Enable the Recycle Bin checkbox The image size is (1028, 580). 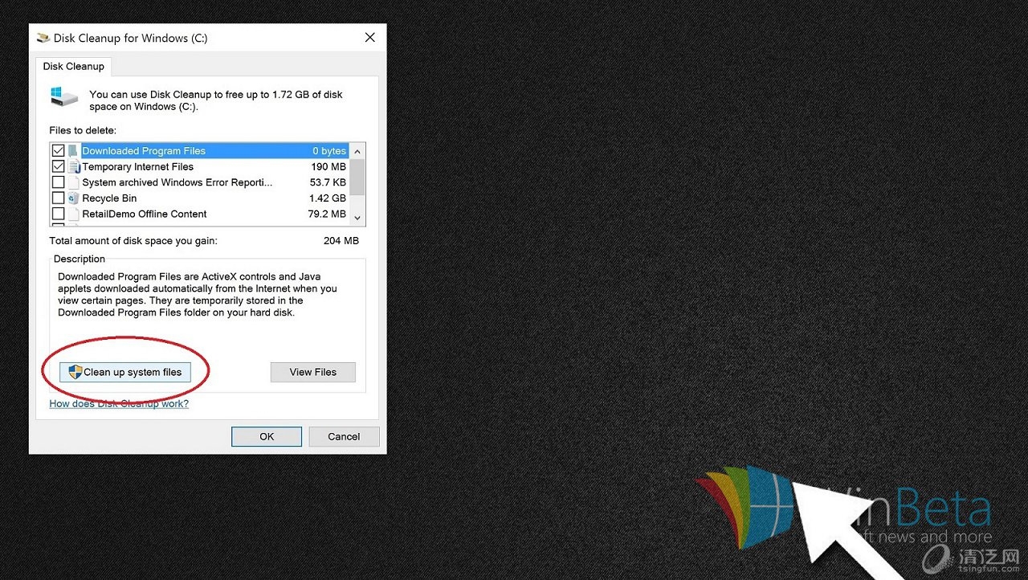click(x=58, y=198)
